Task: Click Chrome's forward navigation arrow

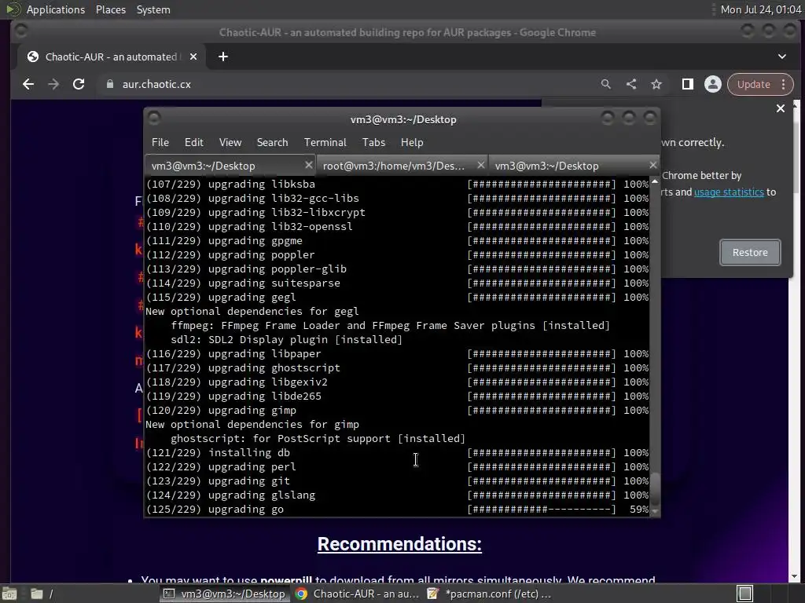Action: click(x=53, y=84)
